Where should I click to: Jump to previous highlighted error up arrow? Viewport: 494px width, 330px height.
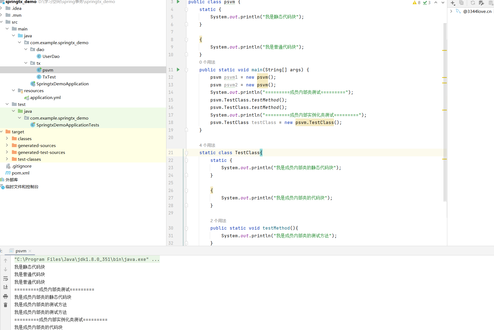(436, 3)
